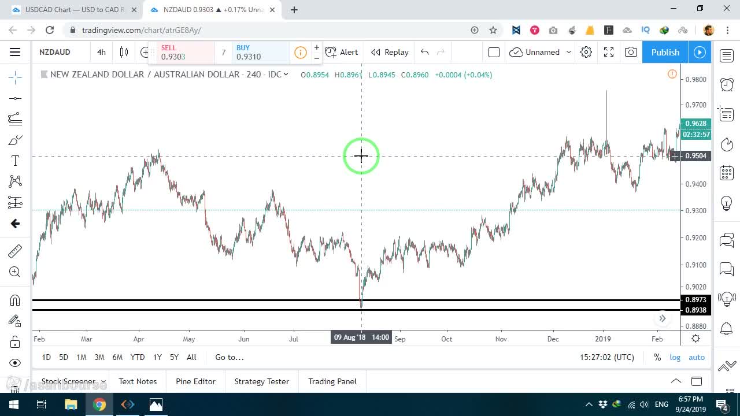The height and width of the screenshot is (416, 740).
Task: Select the 1M date range
Action: point(82,357)
